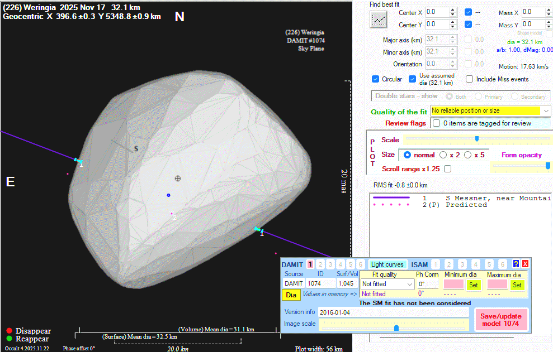
Task: Click Save/update model 1074 button
Action: 500,320
